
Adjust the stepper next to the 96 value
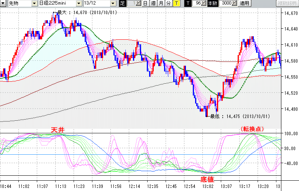coord(204,3)
